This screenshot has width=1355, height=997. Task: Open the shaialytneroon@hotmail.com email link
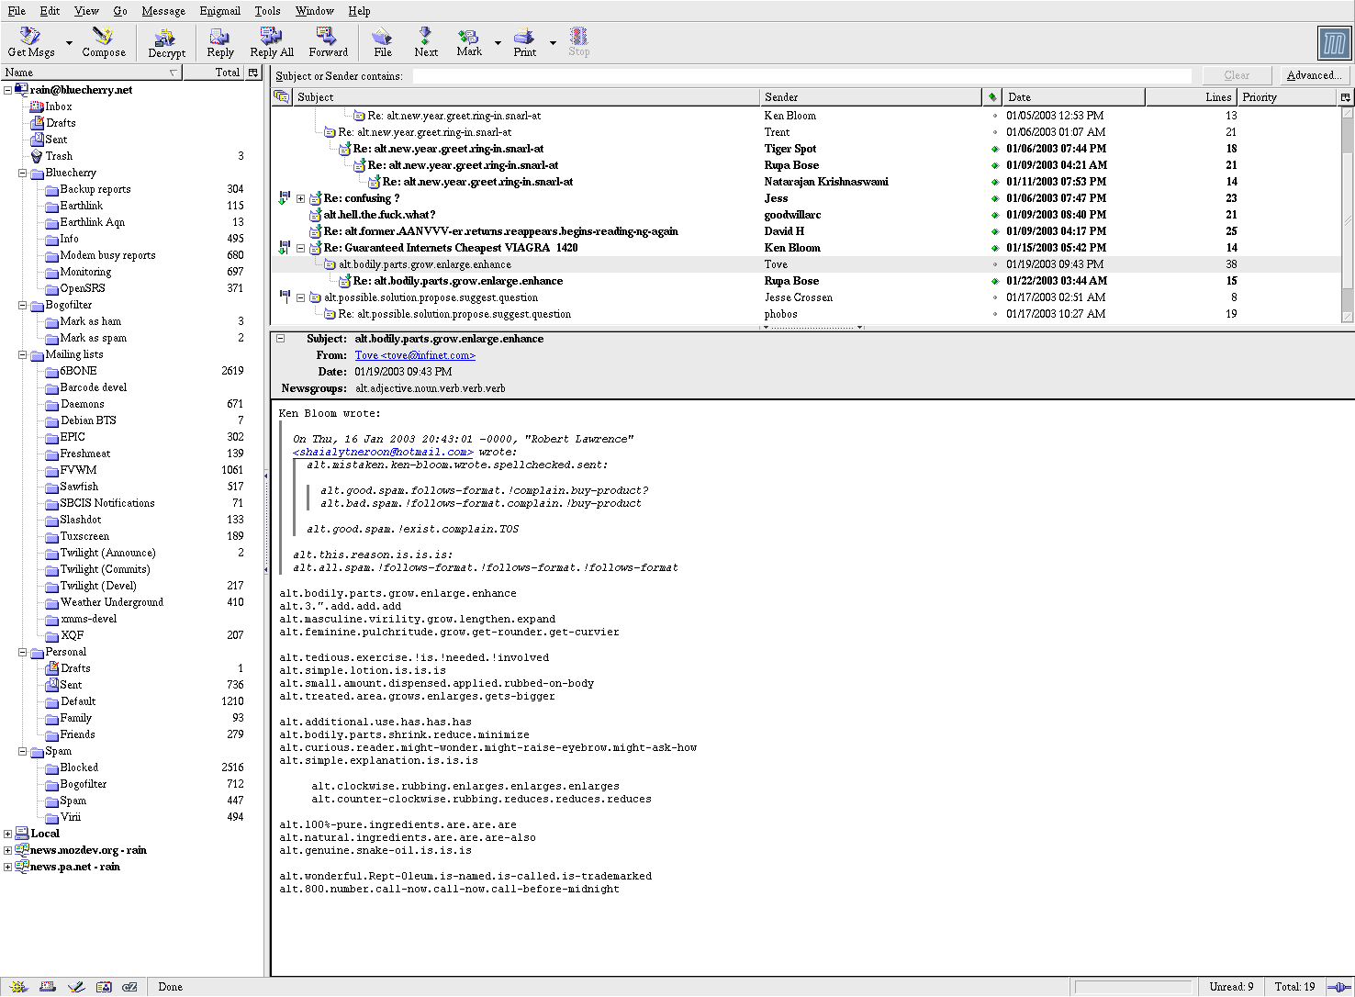pyautogui.click(x=383, y=452)
